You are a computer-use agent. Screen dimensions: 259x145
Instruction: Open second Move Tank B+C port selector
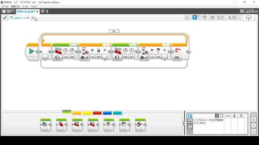(x=133, y=45)
